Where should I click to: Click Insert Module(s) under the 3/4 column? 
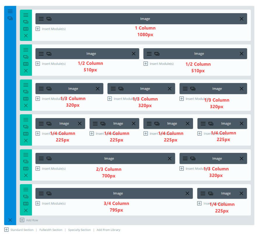[x=51, y=203]
